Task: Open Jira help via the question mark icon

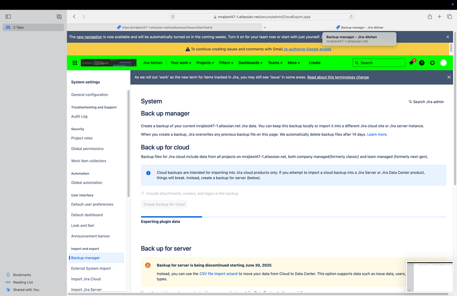Action: pos(421,63)
